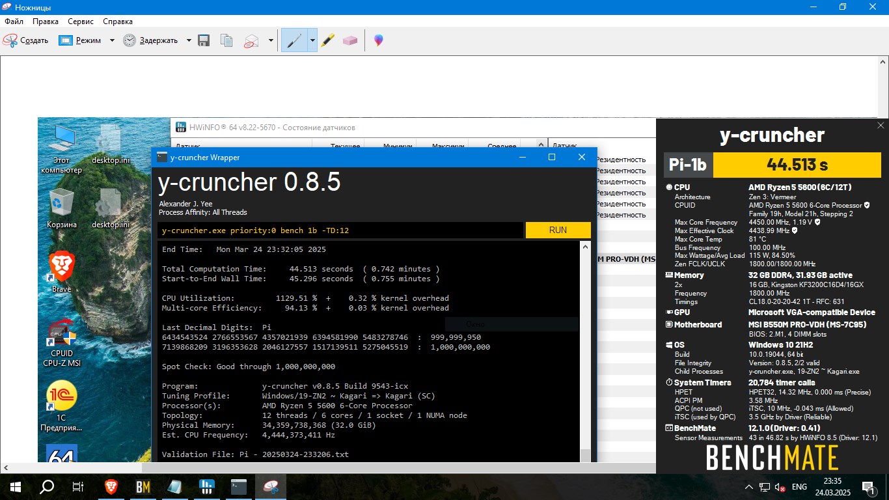The image size is (889, 500).
Task: Open Task View on the taskbar
Action: pos(77,486)
